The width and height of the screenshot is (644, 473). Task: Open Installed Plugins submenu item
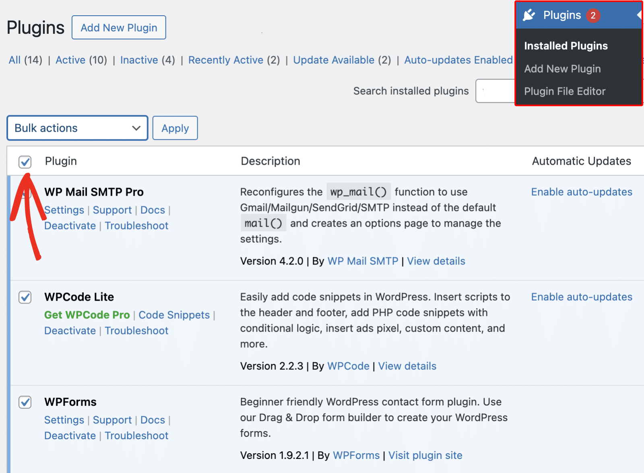pyautogui.click(x=566, y=46)
